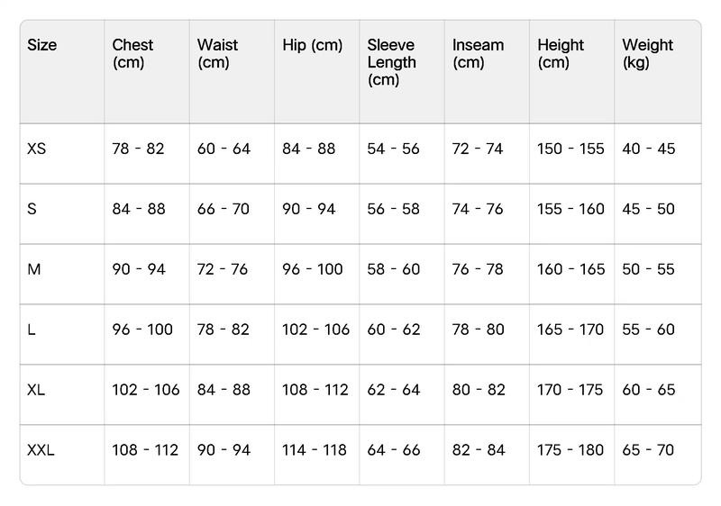Select weight cell 65 - 70
The height and width of the screenshot is (506, 721).
coord(648,450)
